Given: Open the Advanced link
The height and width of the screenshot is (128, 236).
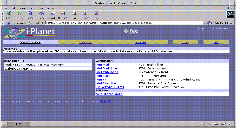Looking at the screenshot, I should [x=141, y=42].
